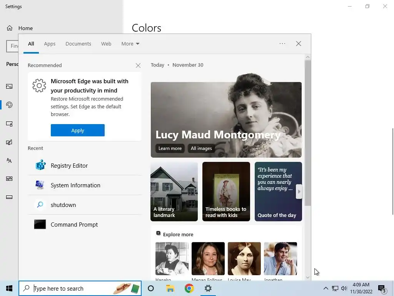Click the System Information app icon

pyautogui.click(x=40, y=185)
